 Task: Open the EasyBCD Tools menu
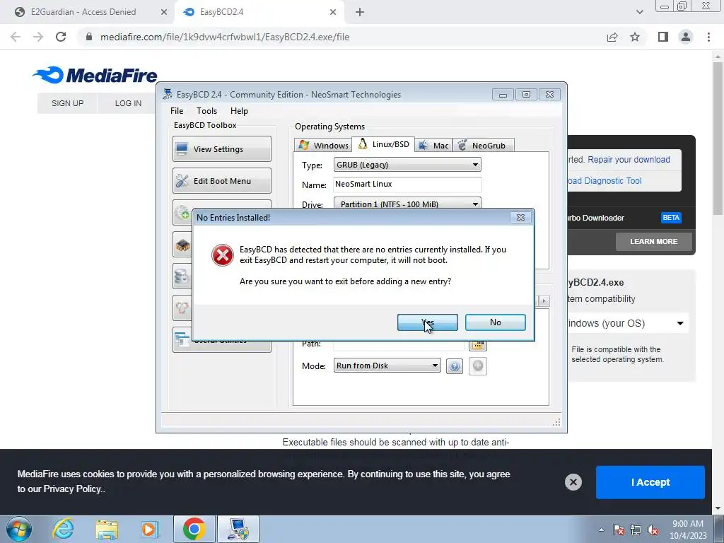point(206,111)
